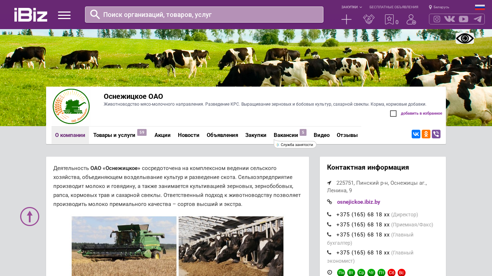Image resolution: width=492 pixels, height=276 pixels.
Task: Select the Пн weekday circle
Action: 341,273
